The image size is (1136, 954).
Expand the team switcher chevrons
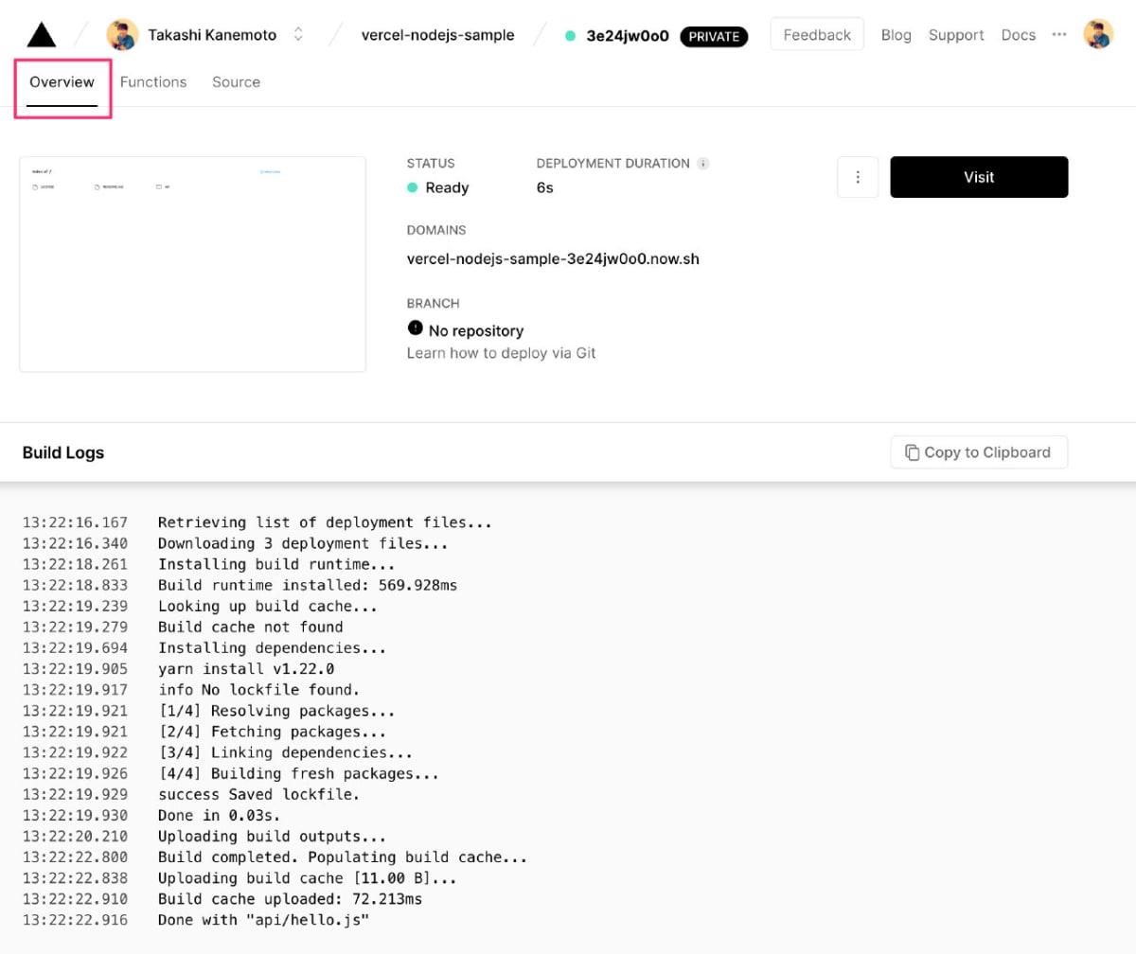(298, 35)
